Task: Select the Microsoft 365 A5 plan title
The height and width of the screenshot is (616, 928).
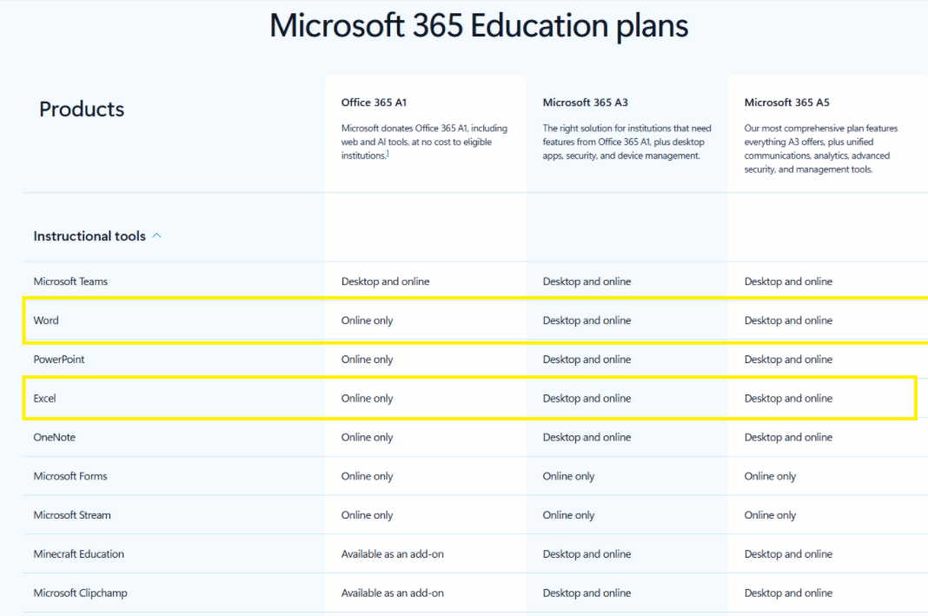Action: tap(786, 103)
